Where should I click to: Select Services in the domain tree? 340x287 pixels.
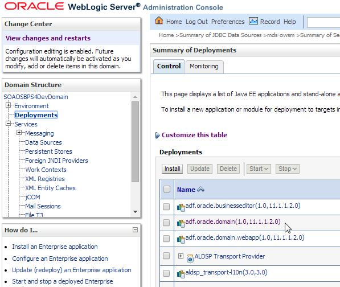(x=26, y=124)
